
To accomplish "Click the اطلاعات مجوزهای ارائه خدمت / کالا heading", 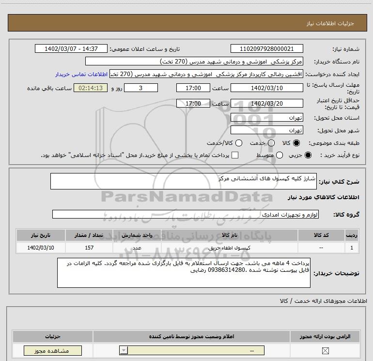I will [x=323, y=301].
